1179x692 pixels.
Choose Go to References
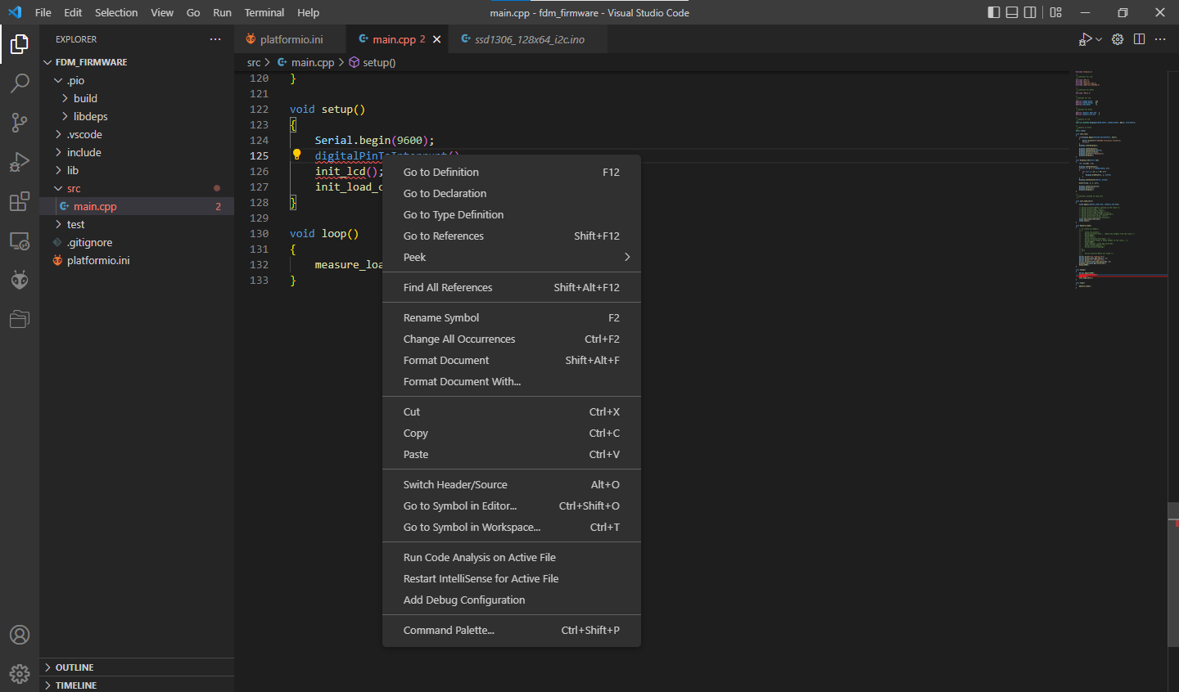pos(512,236)
